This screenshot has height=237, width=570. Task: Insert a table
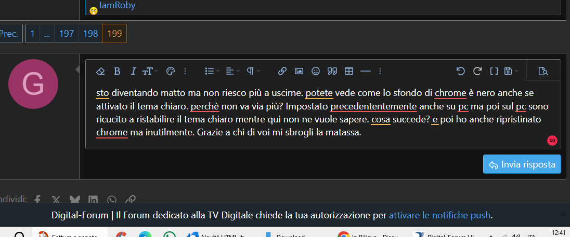[349, 71]
